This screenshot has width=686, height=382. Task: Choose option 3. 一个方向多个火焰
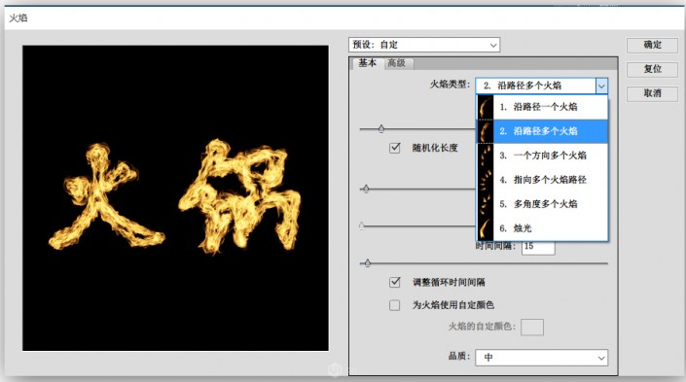click(x=542, y=156)
